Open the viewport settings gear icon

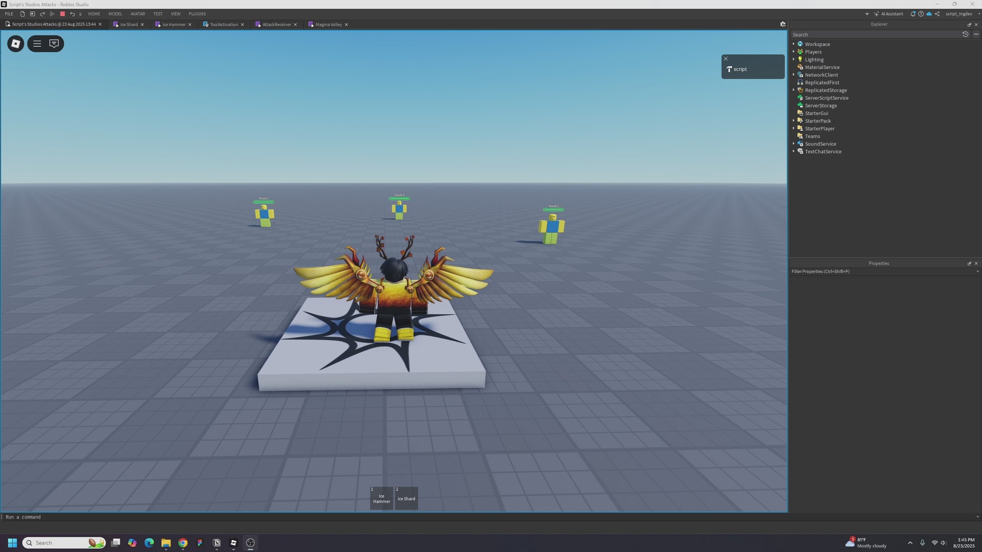pyautogui.click(x=783, y=24)
